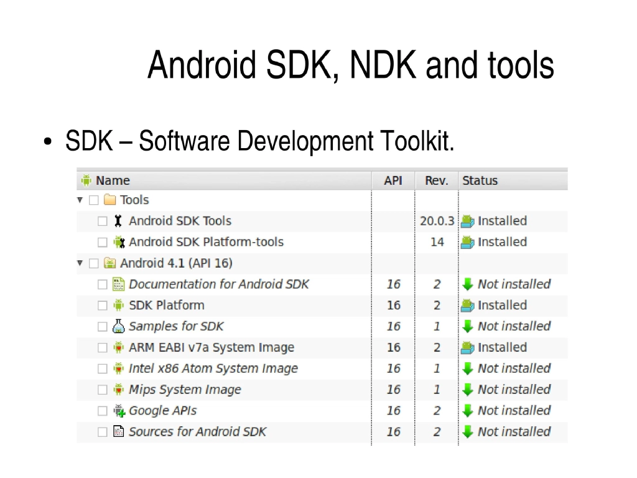Click the Samples for SDK flask icon
Viewport: 637px width, 478px height.
click(118, 326)
